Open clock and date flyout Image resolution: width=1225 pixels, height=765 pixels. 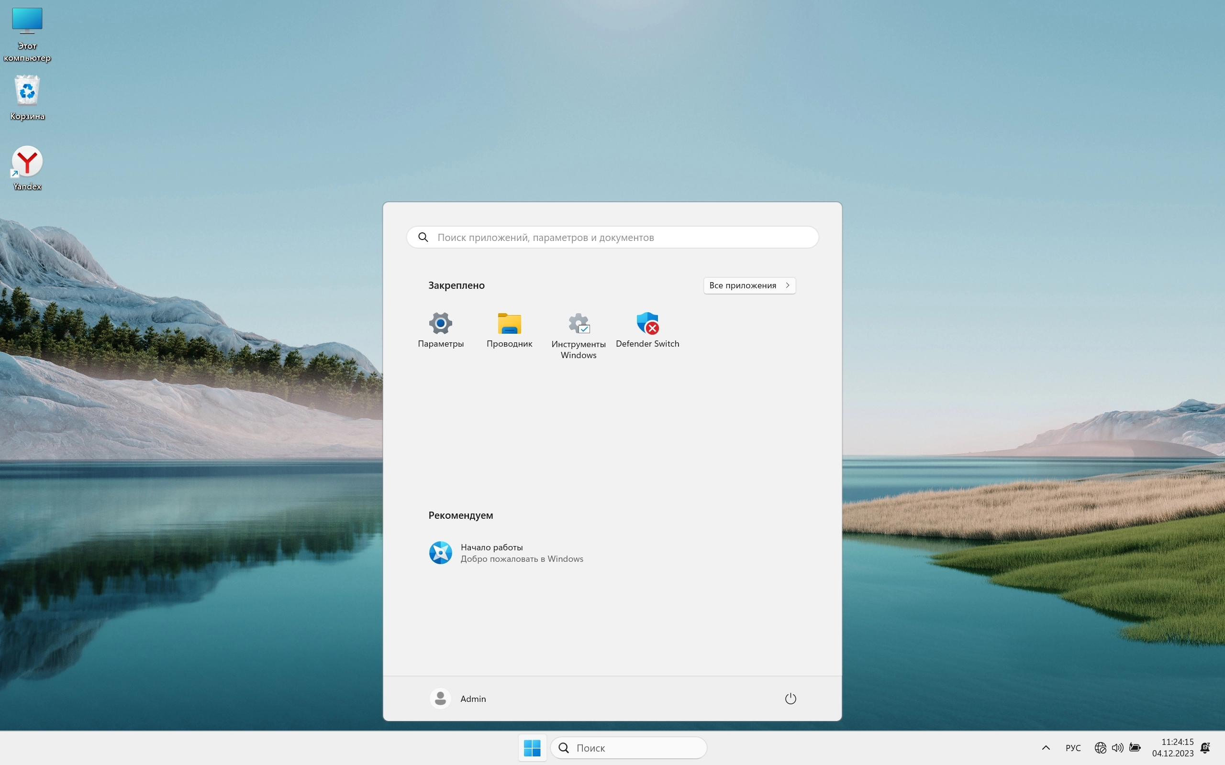point(1172,748)
